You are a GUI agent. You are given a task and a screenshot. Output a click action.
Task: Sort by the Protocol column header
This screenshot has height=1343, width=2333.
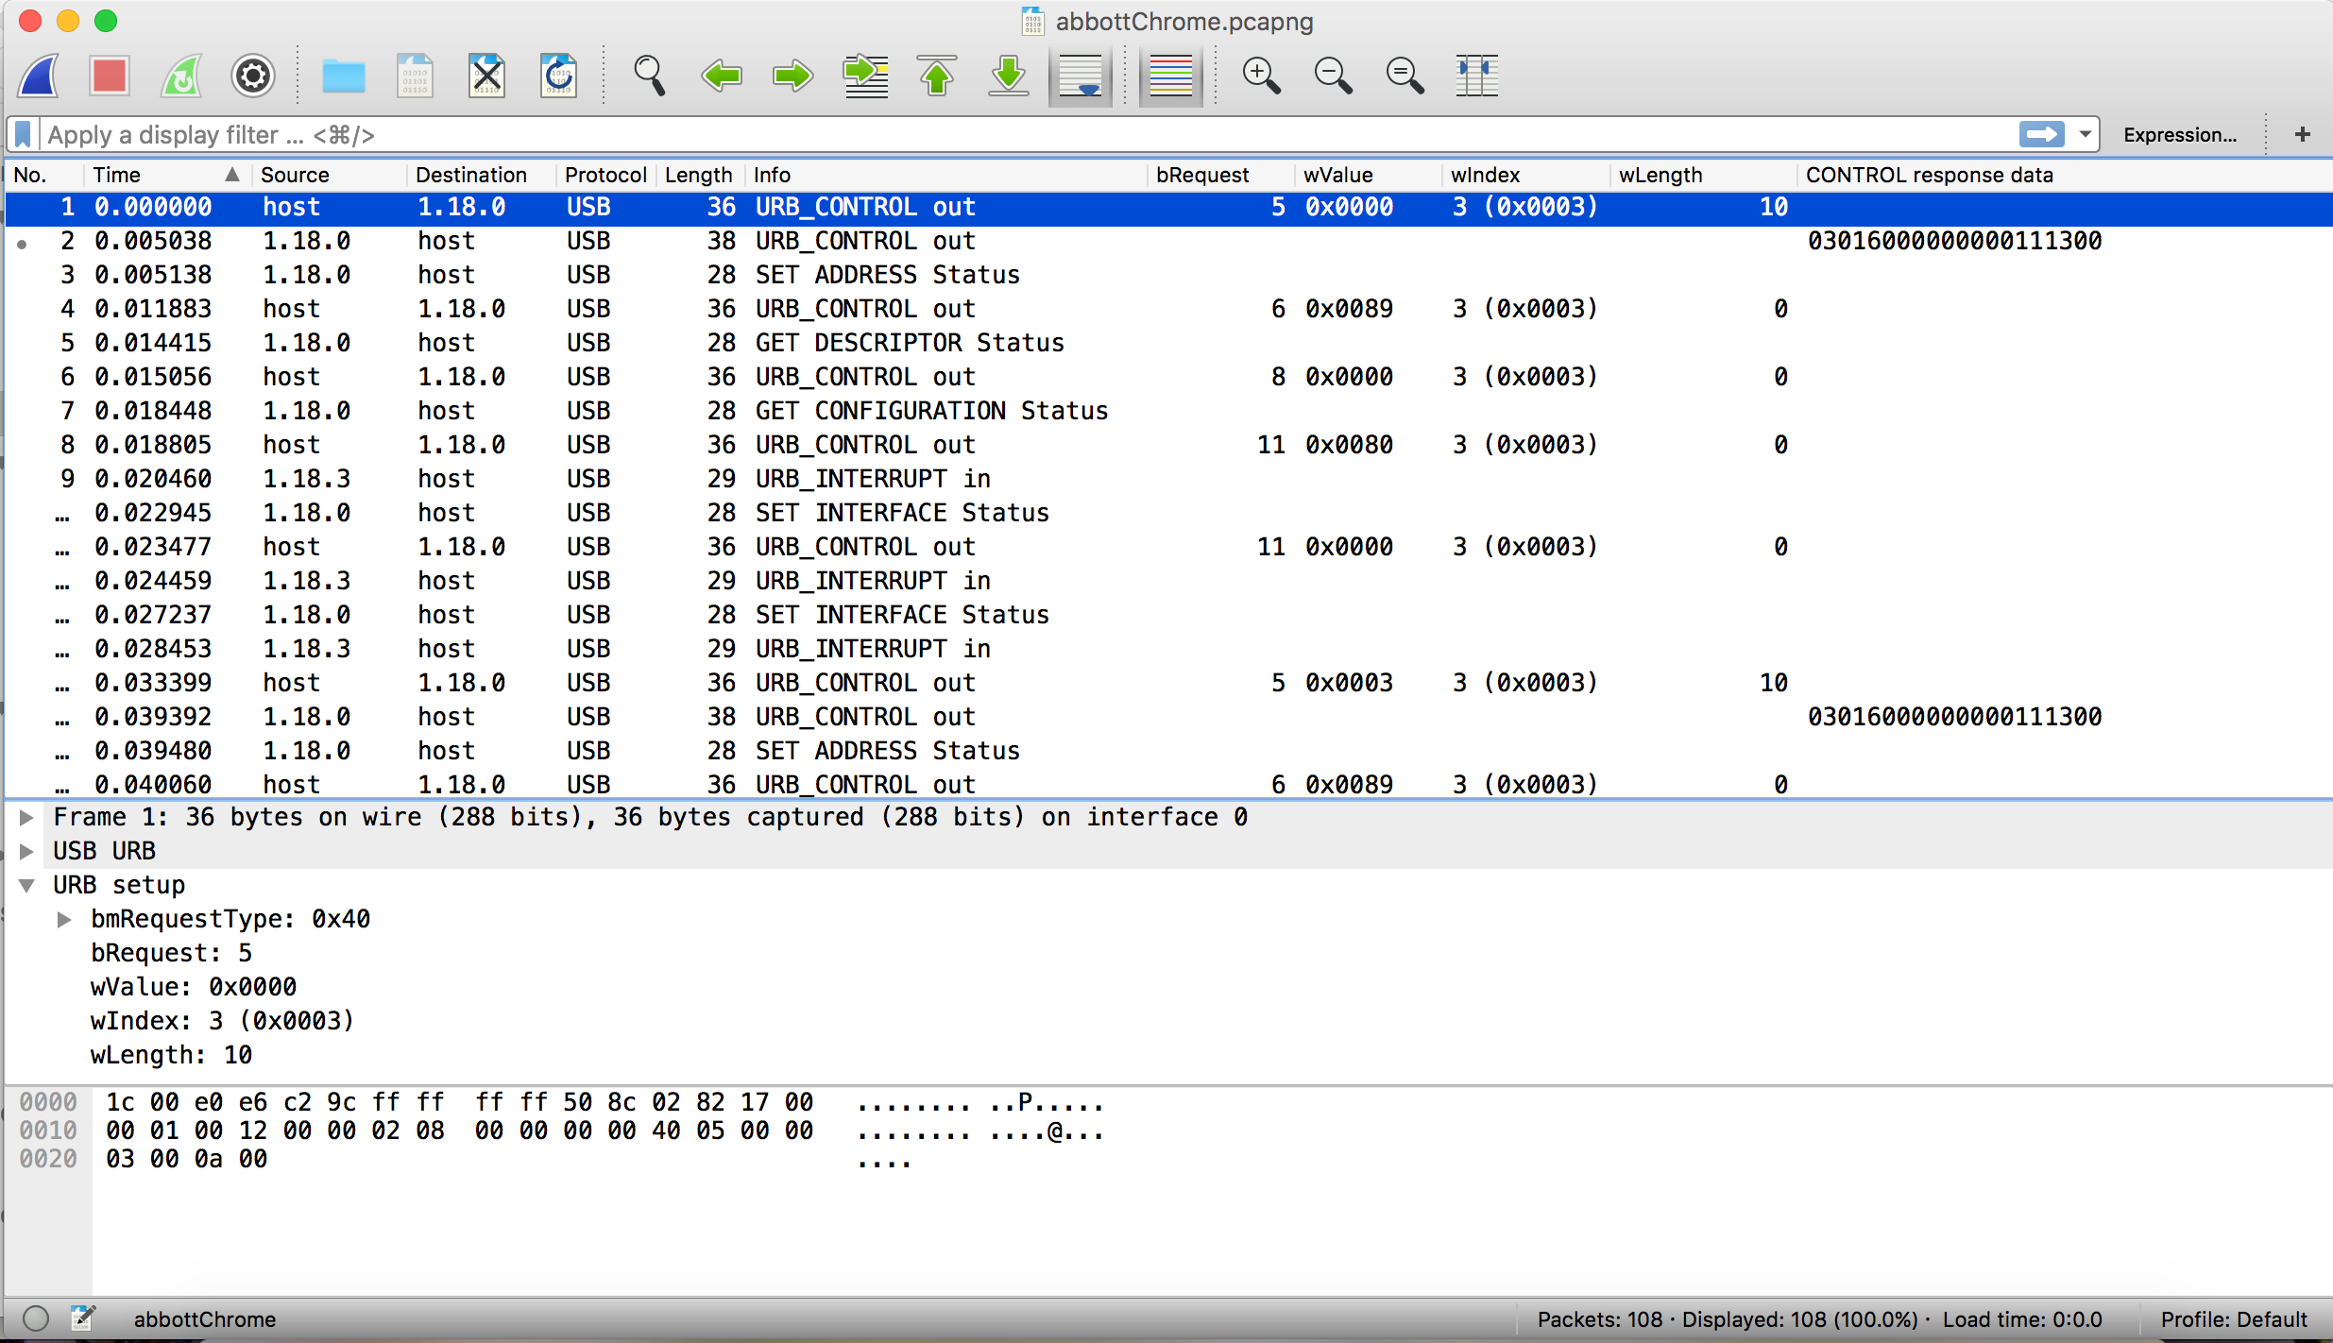click(x=605, y=175)
